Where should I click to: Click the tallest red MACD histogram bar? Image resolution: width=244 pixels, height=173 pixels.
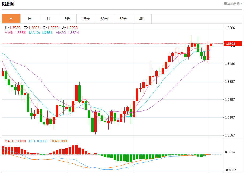pyautogui.click(x=76, y=150)
